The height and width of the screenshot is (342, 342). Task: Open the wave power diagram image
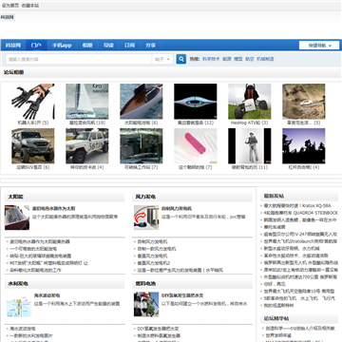tap(19, 305)
